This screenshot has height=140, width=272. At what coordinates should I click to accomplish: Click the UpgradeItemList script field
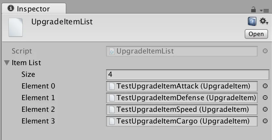(x=182, y=51)
